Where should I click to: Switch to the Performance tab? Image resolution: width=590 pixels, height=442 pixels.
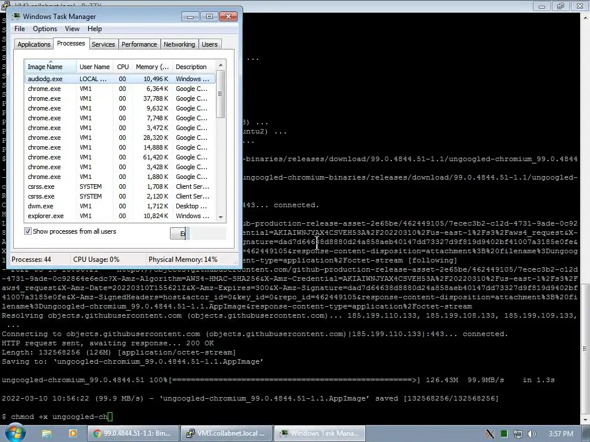coord(139,44)
